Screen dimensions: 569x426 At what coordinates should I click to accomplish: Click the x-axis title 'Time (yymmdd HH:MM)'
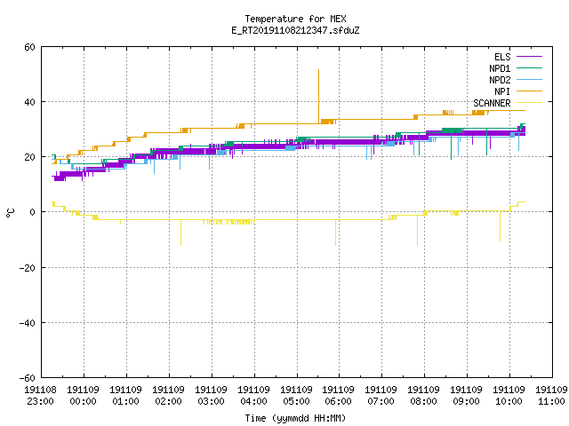click(295, 418)
